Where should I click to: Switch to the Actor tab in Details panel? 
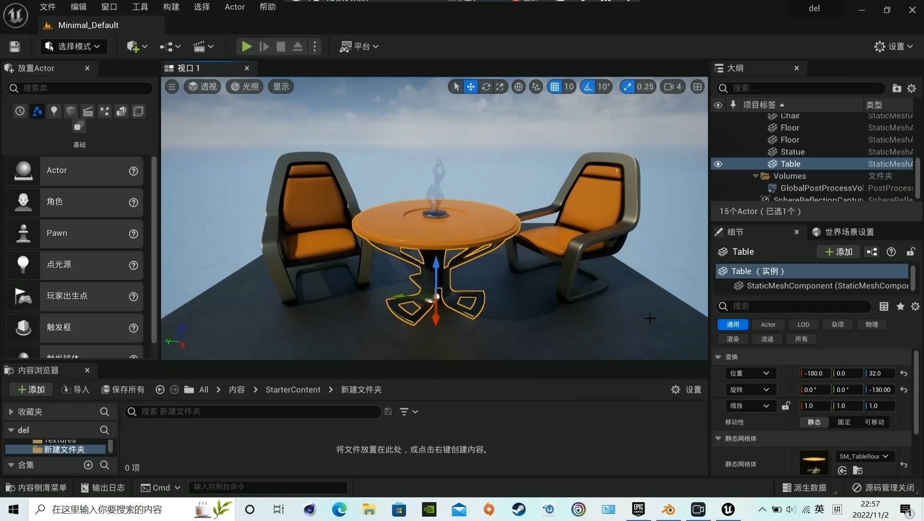tap(768, 325)
